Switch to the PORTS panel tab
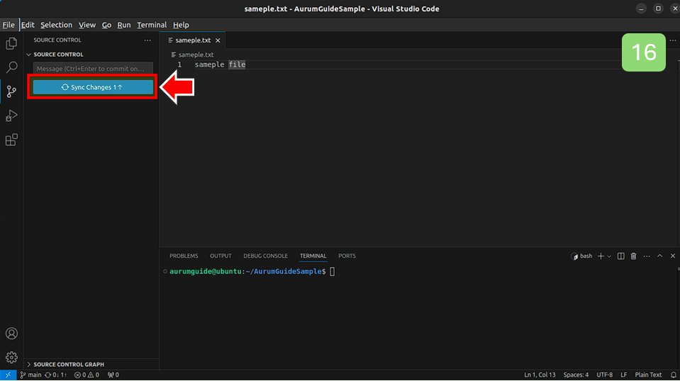 [347, 256]
